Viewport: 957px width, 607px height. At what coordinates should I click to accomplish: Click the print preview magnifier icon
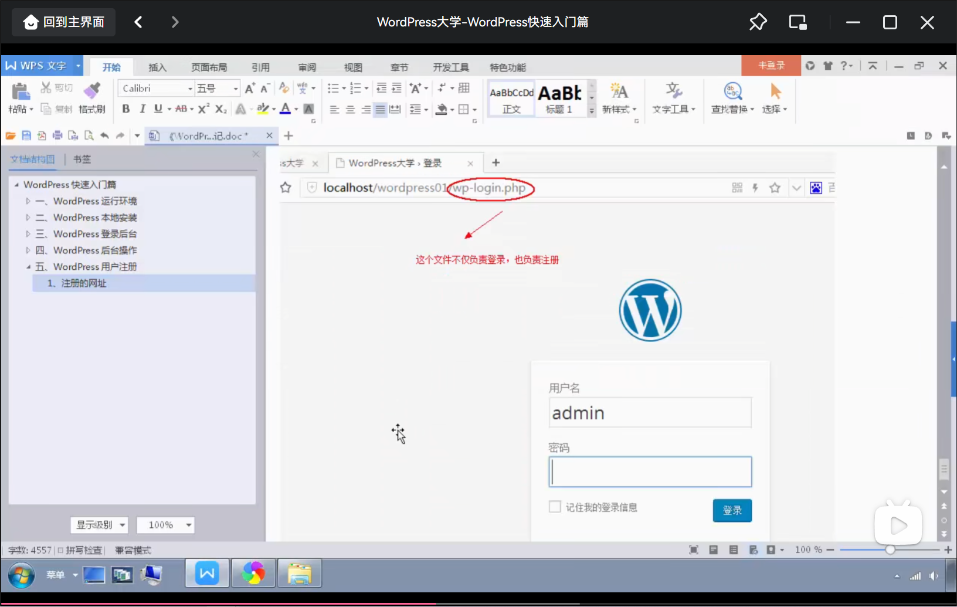[89, 135]
